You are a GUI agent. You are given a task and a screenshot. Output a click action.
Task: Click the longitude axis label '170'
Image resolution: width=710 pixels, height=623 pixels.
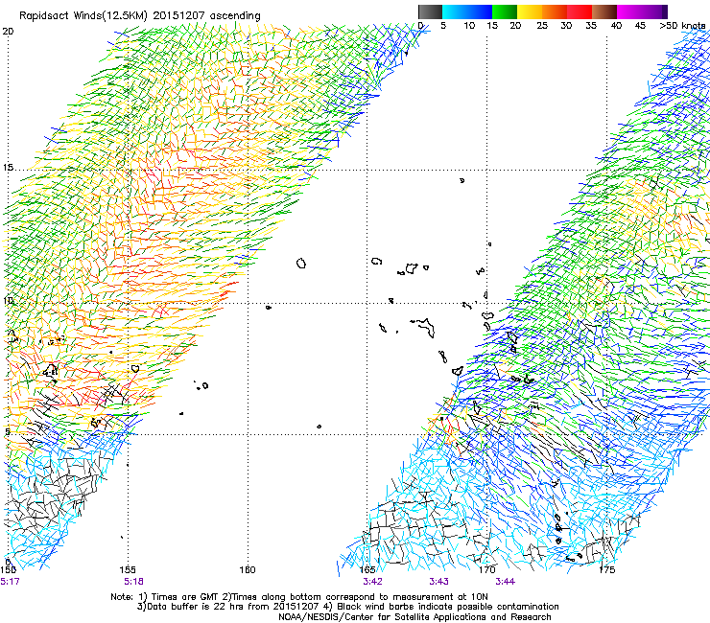486,569
